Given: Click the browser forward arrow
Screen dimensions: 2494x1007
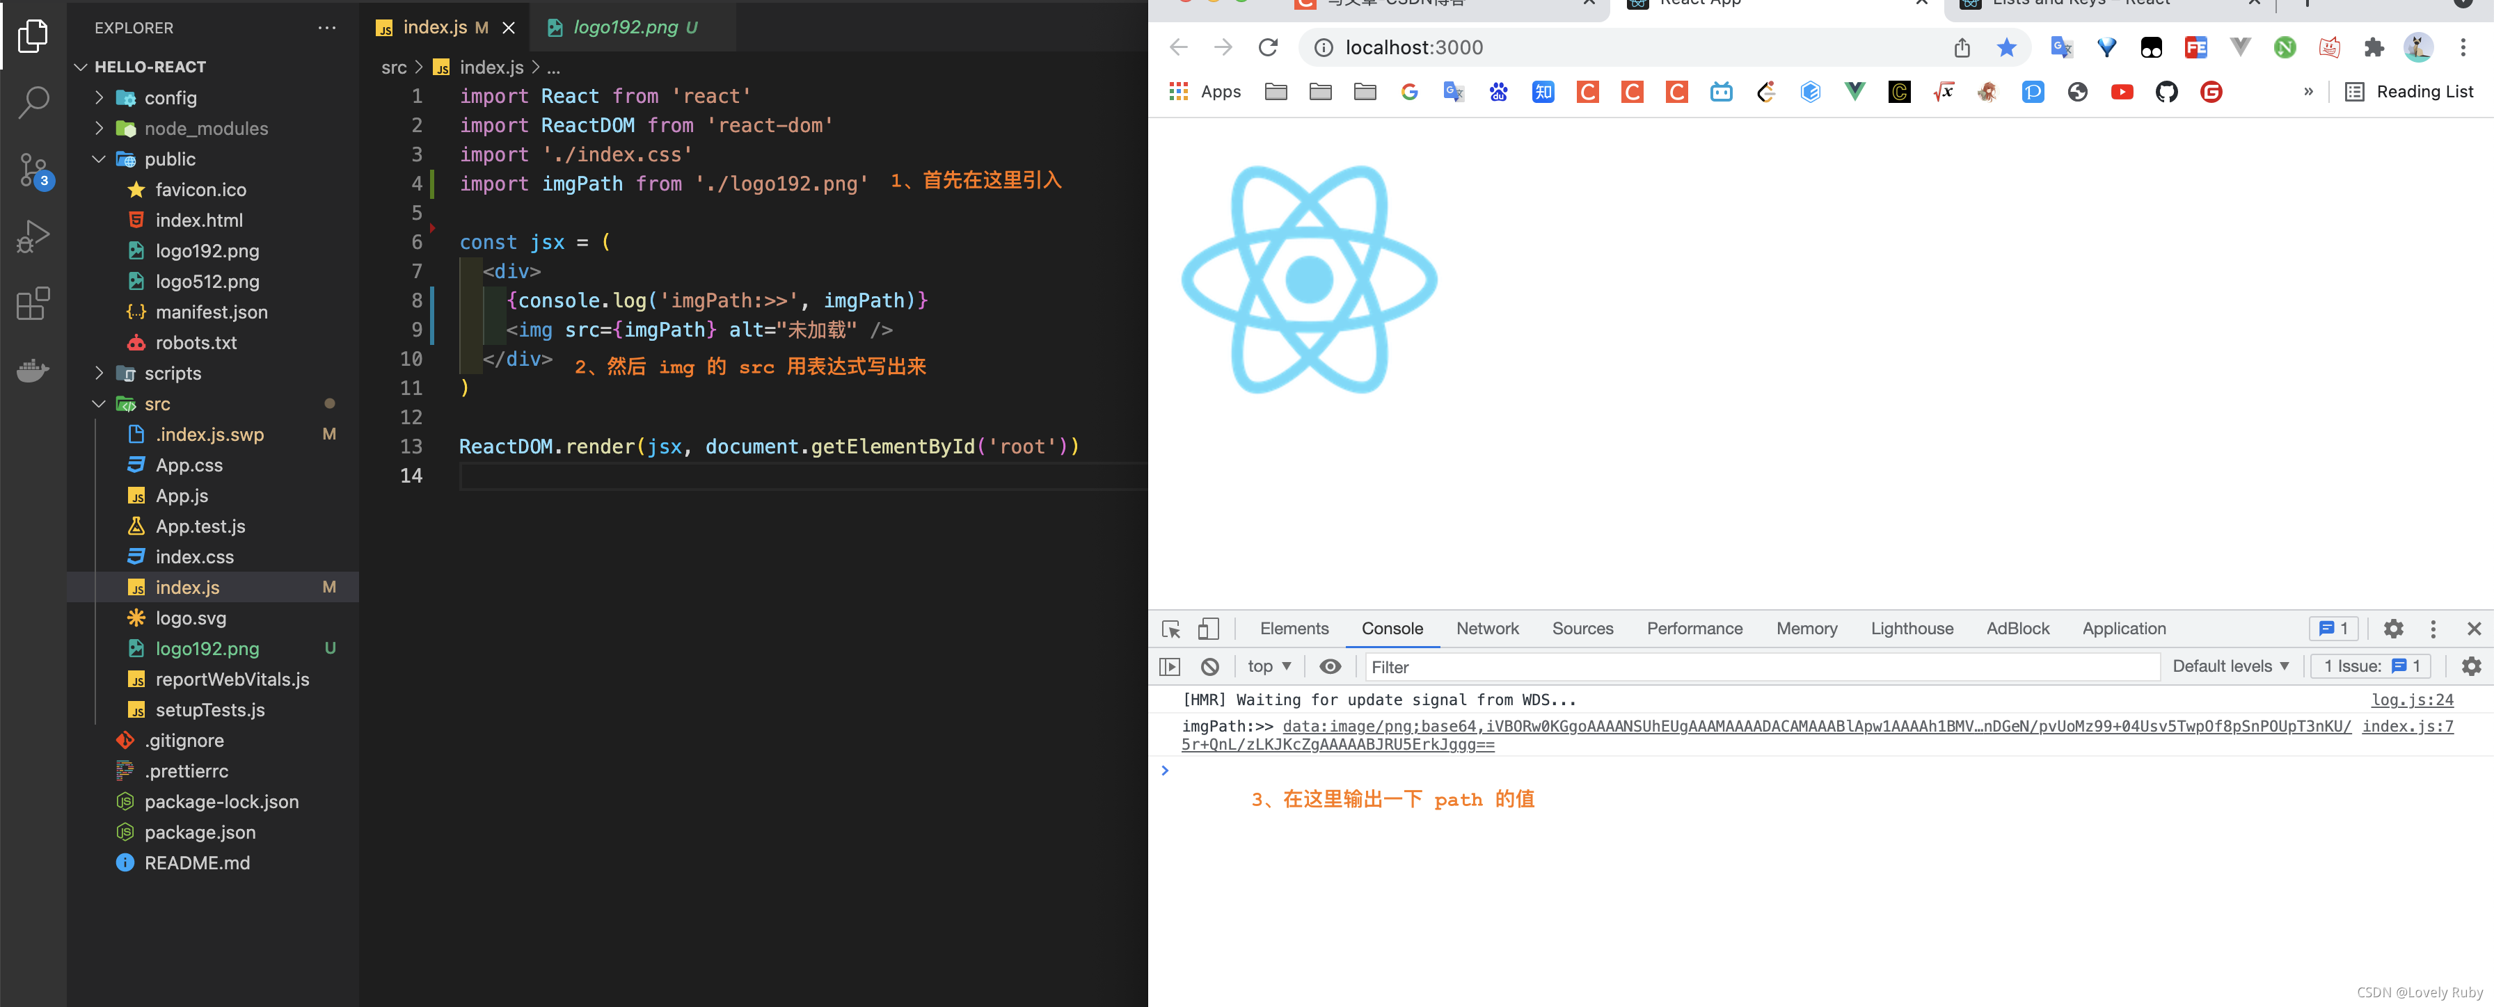Looking at the screenshot, I should coord(1223,47).
